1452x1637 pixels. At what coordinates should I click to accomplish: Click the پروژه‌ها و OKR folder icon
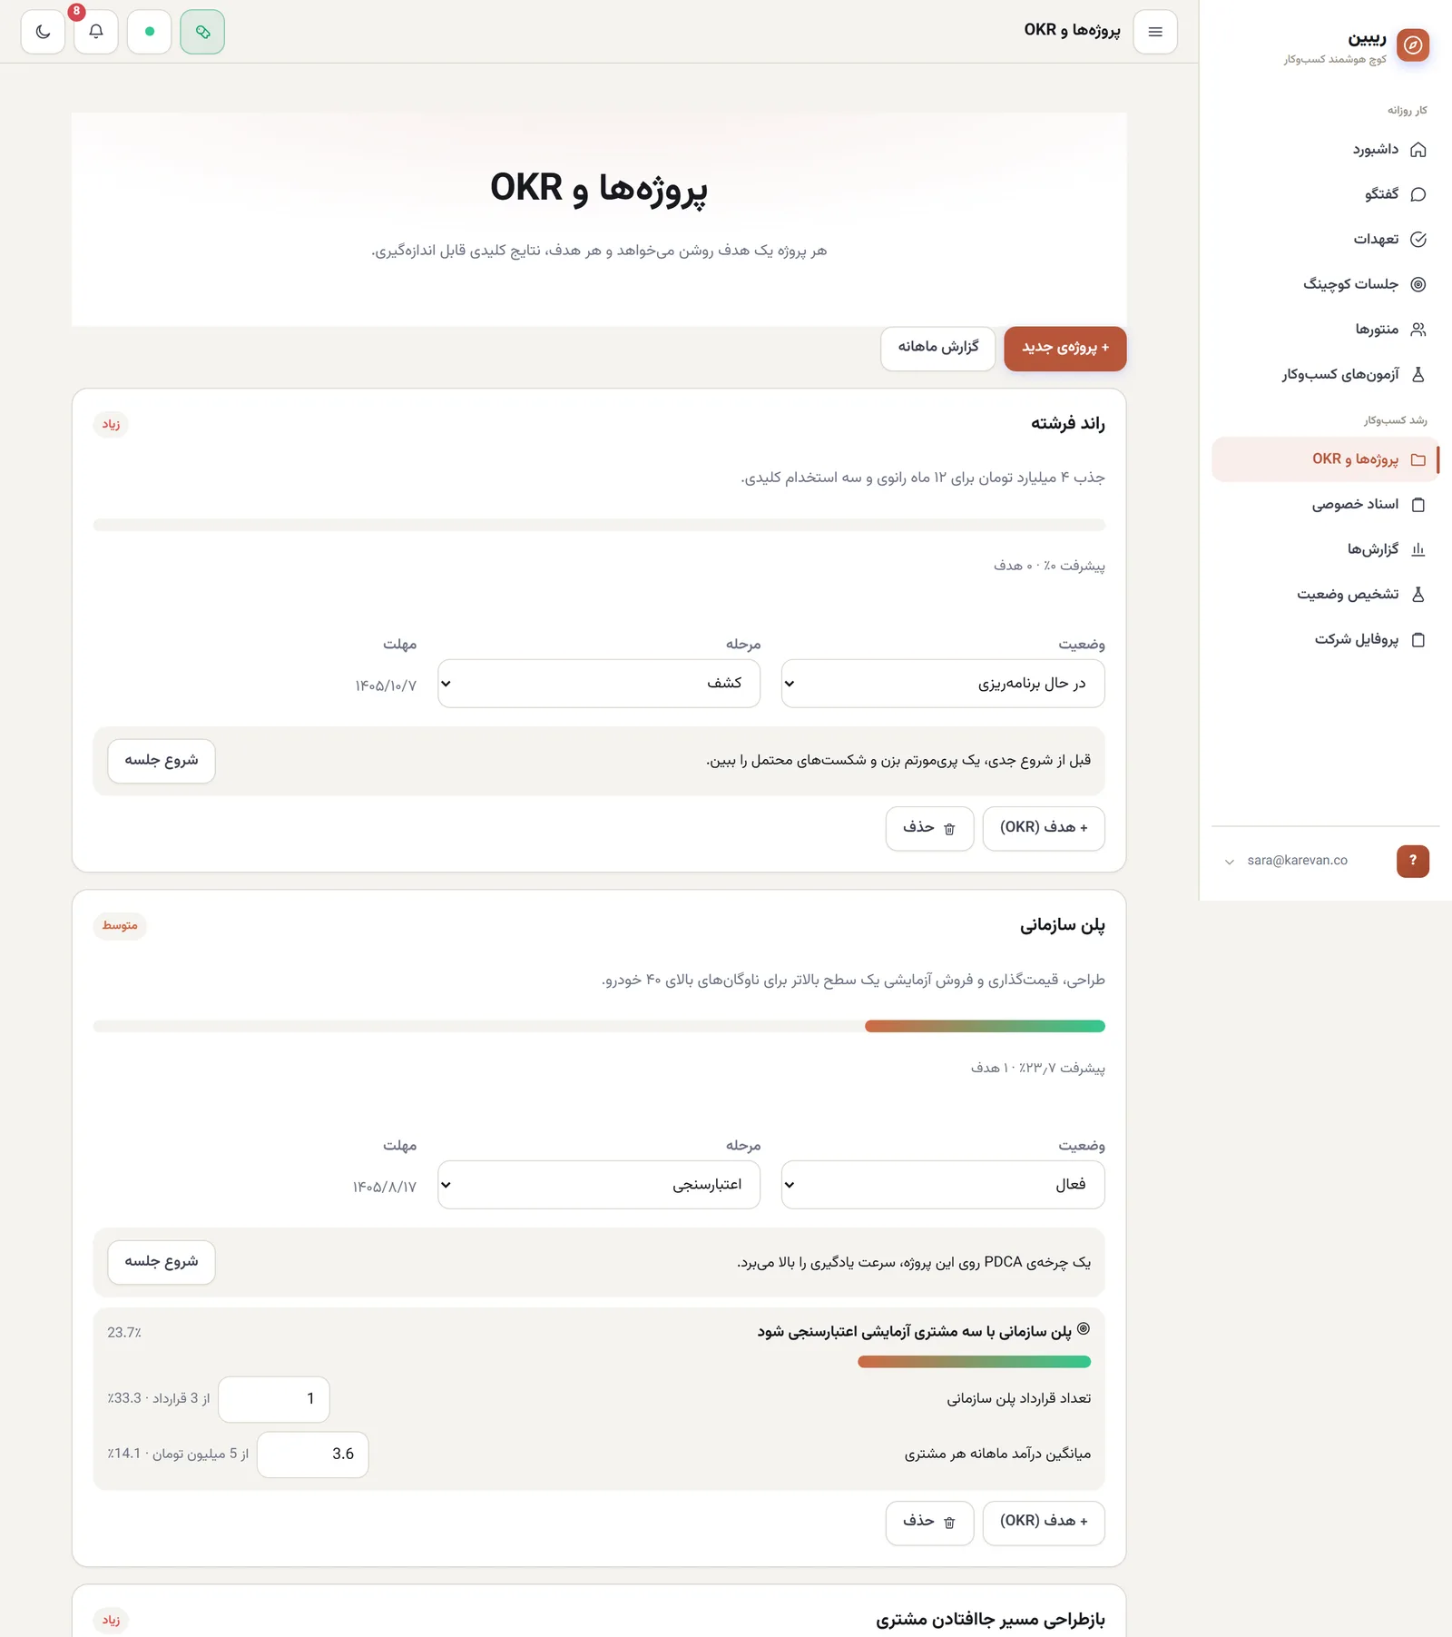(x=1418, y=459)
